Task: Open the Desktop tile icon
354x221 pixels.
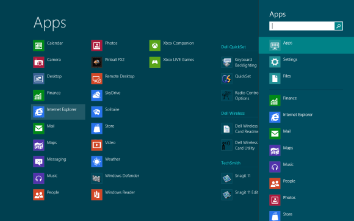Action: tap(38, 79)
